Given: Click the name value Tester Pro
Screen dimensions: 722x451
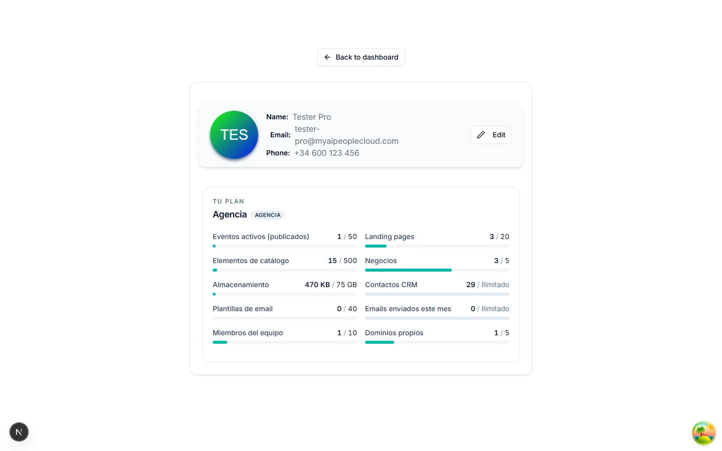Looking at the screenshot, I should coord(312,117).
